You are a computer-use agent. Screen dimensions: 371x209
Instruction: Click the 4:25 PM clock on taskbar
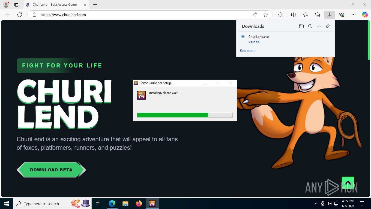click(348, 204)
